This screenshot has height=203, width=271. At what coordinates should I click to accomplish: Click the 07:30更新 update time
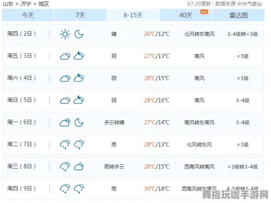point(199,4)
